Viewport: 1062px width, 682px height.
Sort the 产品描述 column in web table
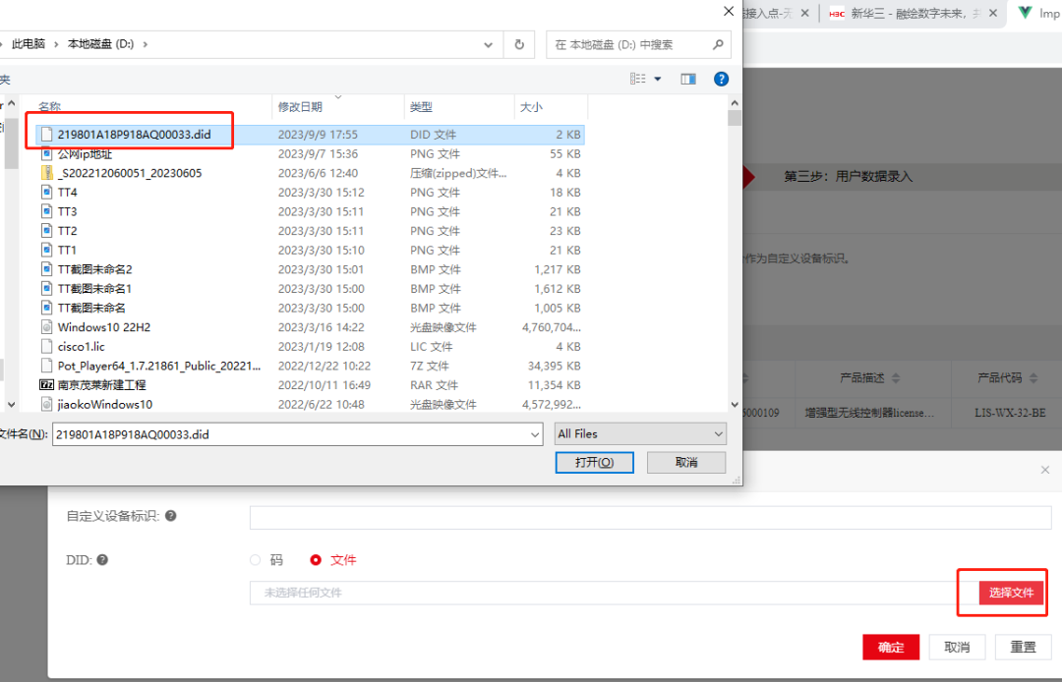pyautogui.click(x=896, y=378)
